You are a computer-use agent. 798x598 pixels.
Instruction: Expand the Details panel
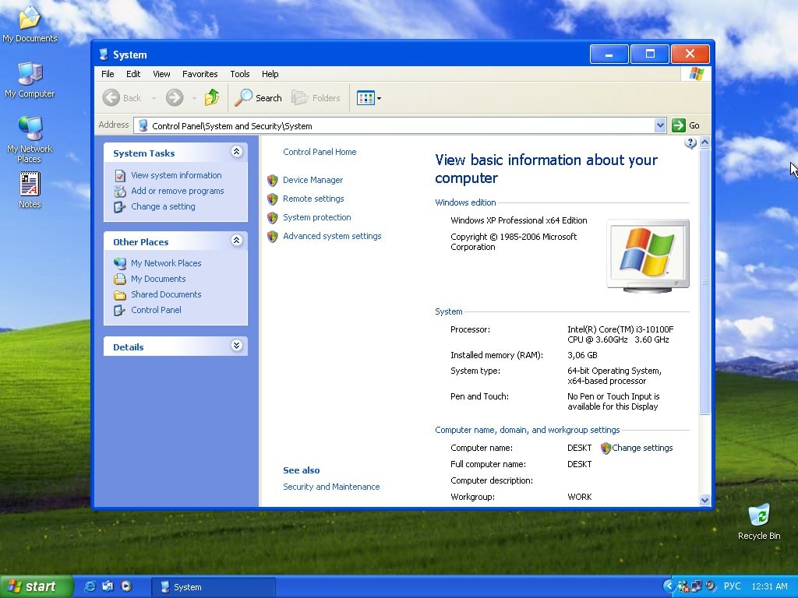pyautogui.click(x=236, y=346)
